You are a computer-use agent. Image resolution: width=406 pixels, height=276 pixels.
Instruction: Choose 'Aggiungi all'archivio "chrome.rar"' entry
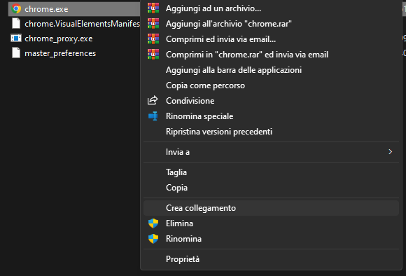[271, 24]
